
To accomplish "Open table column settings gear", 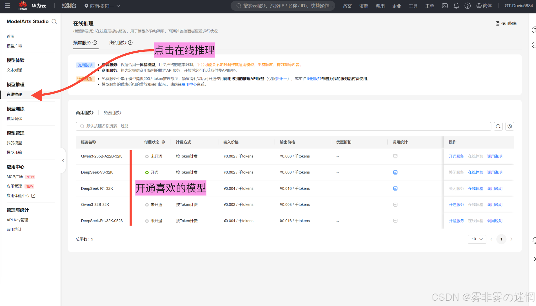I will 510,126.
